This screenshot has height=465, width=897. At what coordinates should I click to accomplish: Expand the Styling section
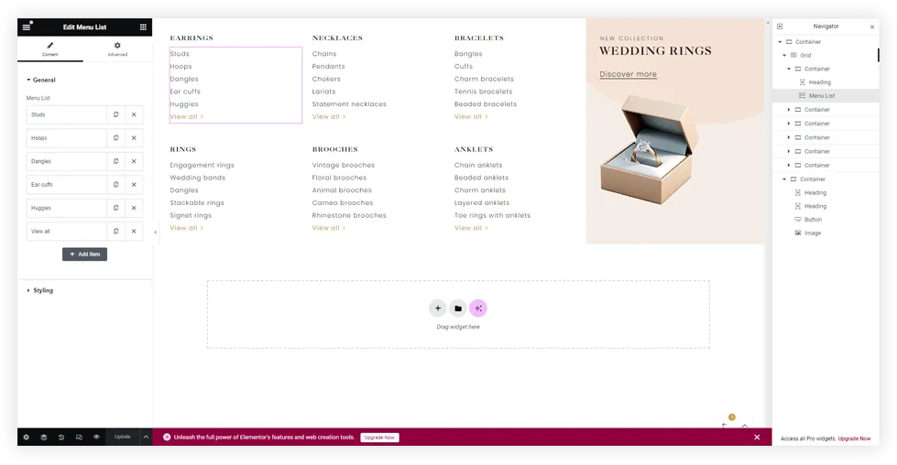[x=41, y=290]
